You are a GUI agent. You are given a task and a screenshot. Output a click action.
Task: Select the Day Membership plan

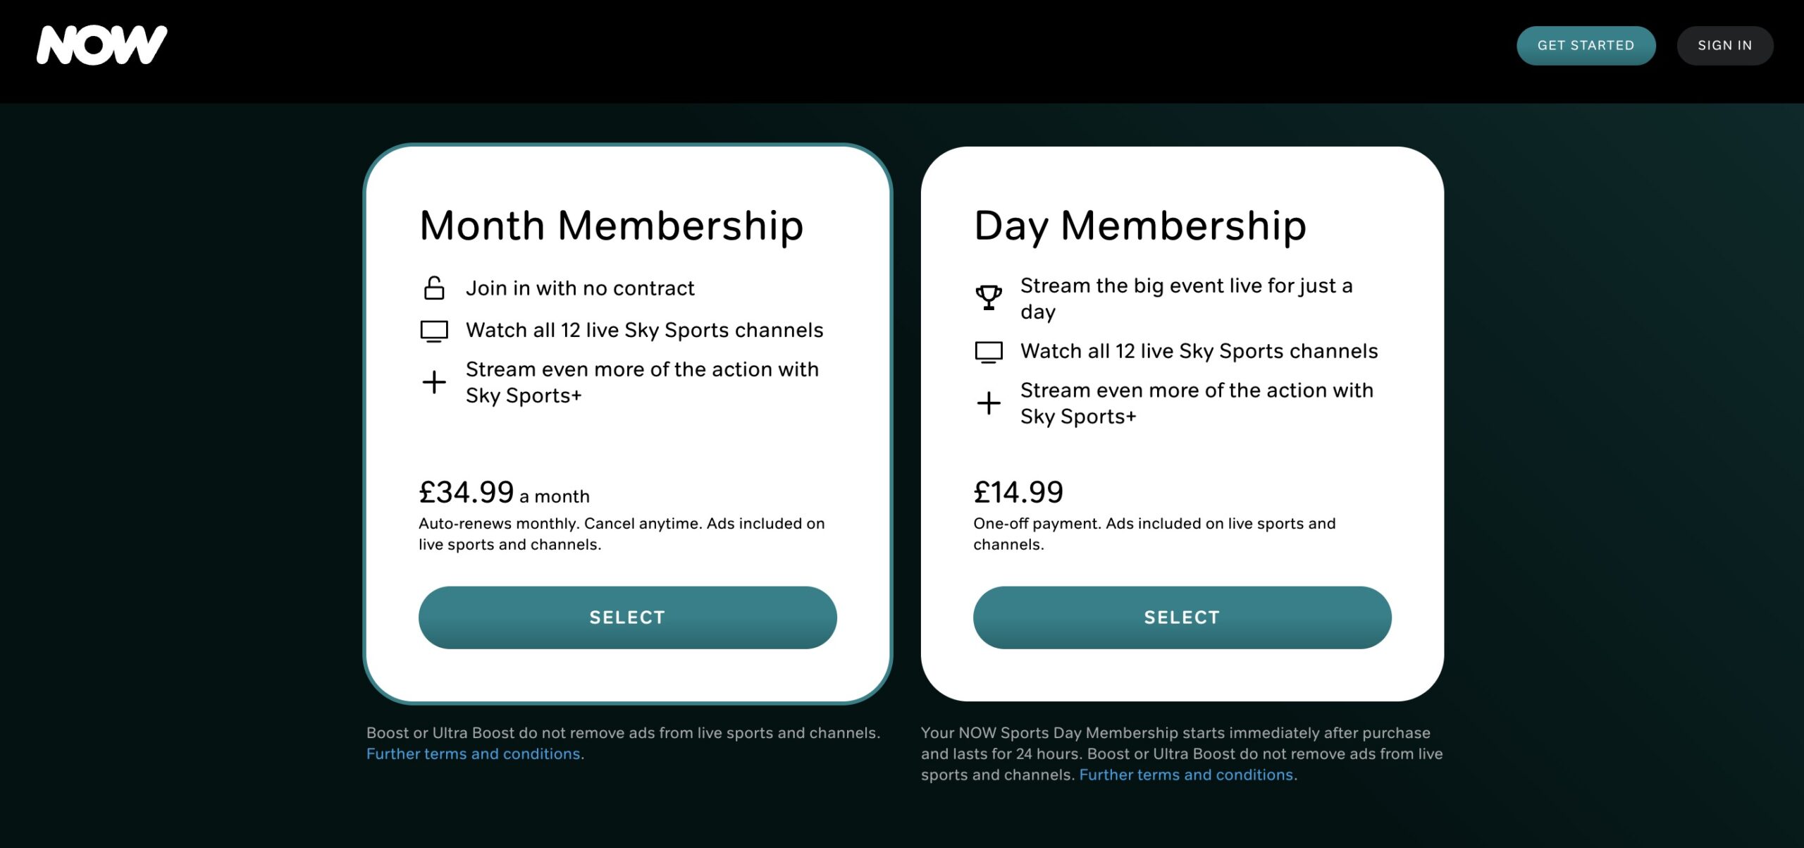coord(1181,617)
